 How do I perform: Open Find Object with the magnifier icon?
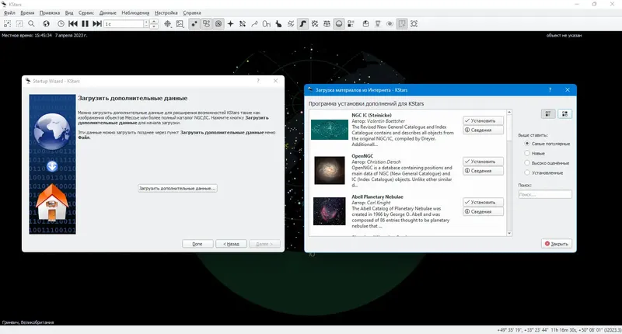pos(31,24)
